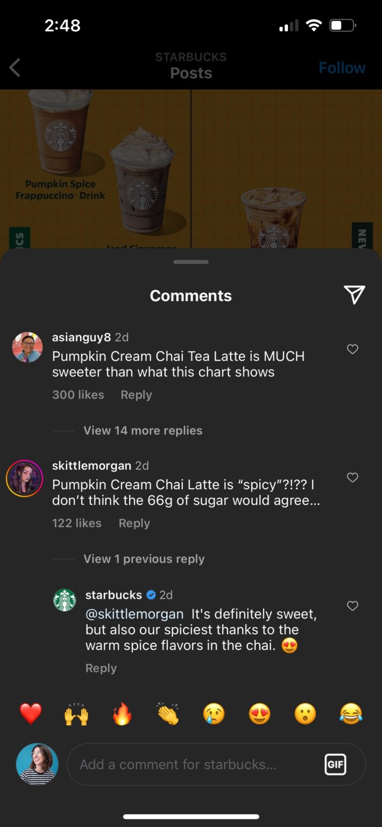
Task: Like skittlemorgan's comment
Action: (352, 478)
